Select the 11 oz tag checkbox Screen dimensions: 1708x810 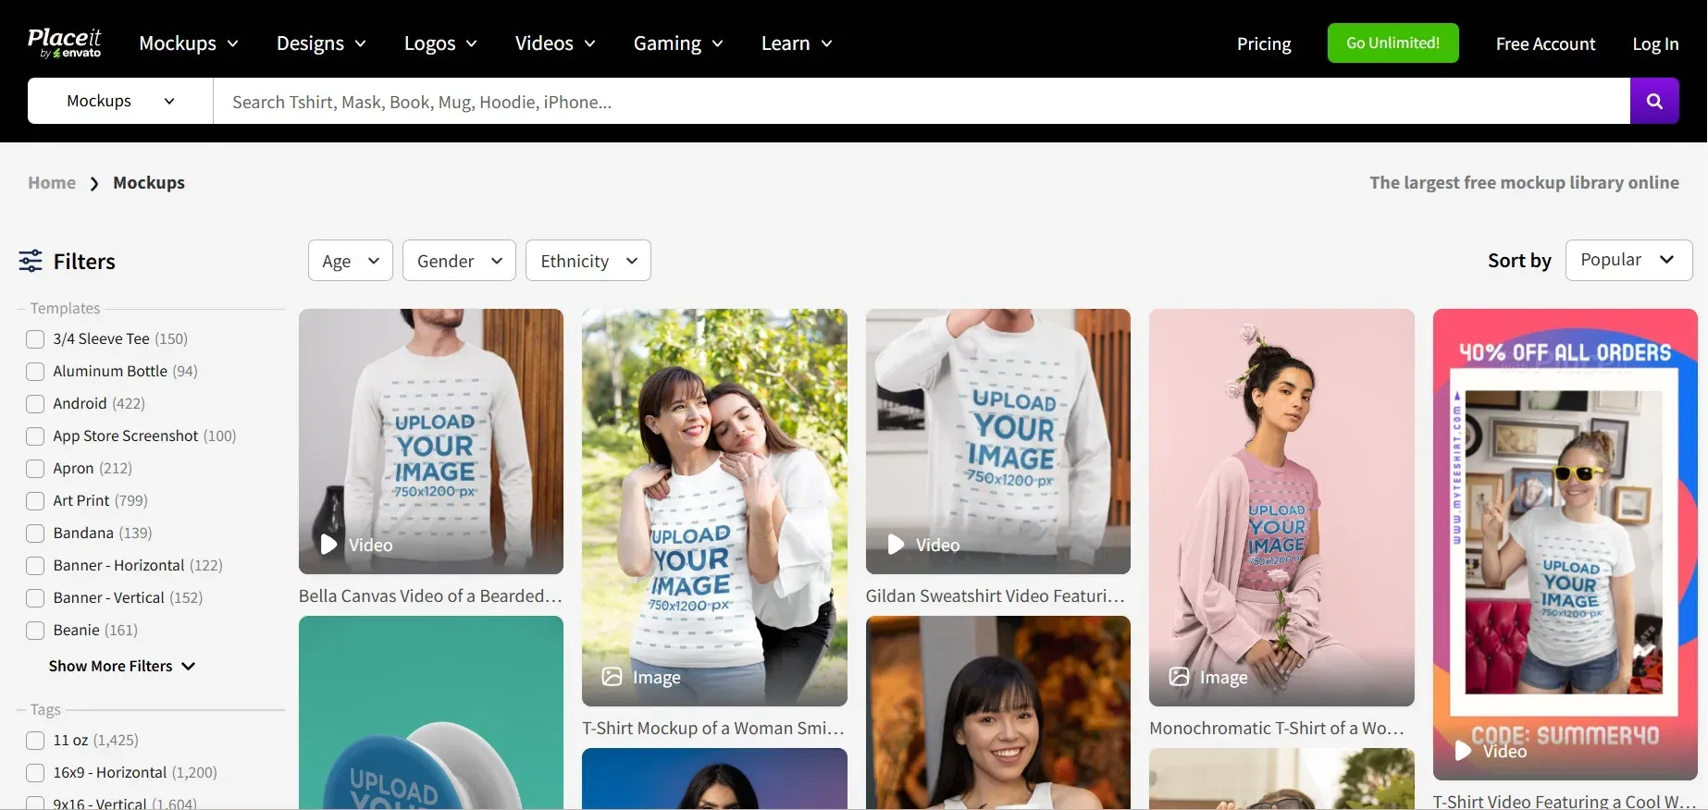[x=35, y=741]
